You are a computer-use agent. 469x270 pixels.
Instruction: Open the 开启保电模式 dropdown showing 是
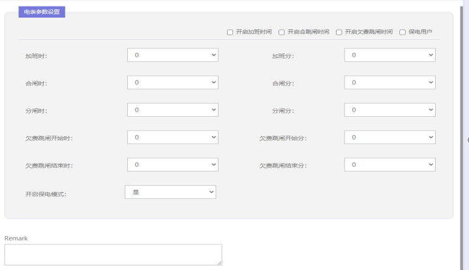pyautogui.click(x=170, y=192)
